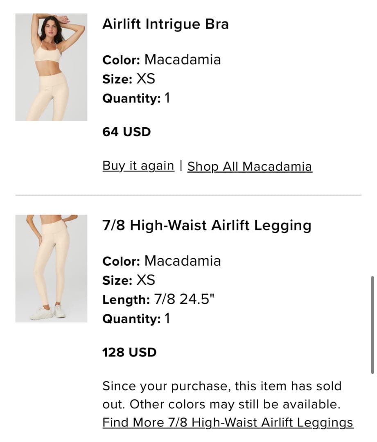377x442 pixels.
Task: Click the white sneakers in the legging photo
Action: pos(48,313)
